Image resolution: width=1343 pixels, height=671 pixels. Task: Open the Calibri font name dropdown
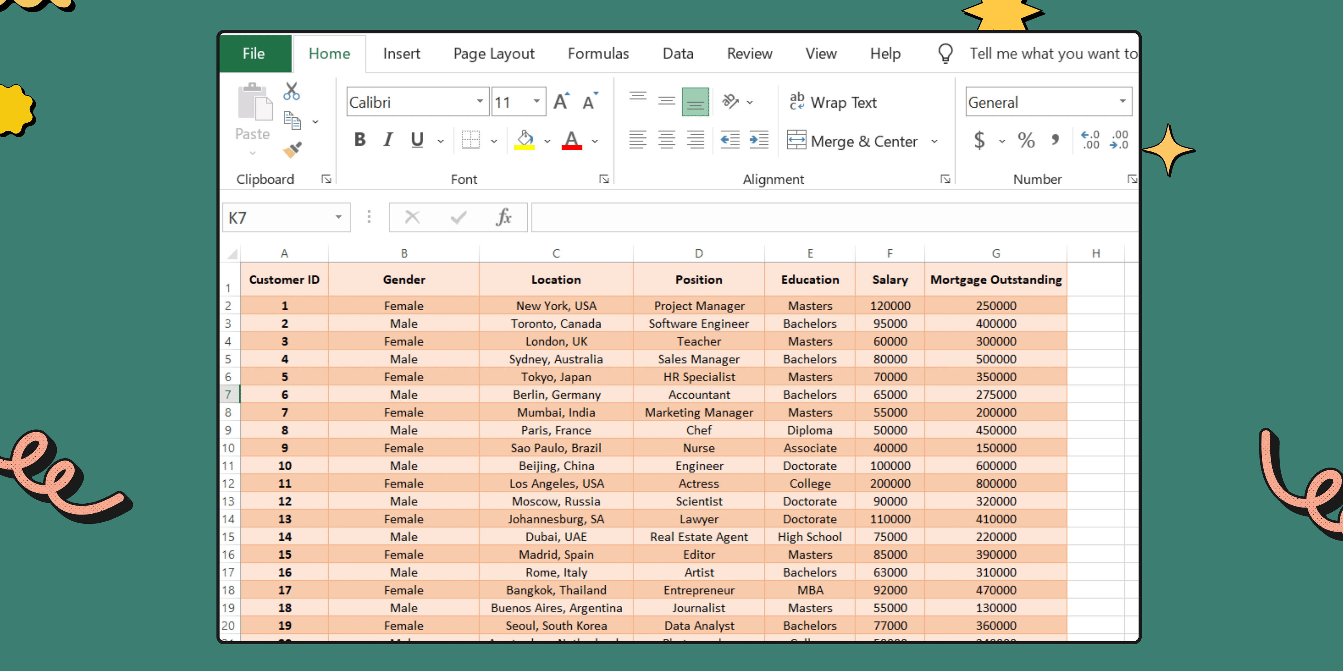pyautogui.click(x=480, y=102)
